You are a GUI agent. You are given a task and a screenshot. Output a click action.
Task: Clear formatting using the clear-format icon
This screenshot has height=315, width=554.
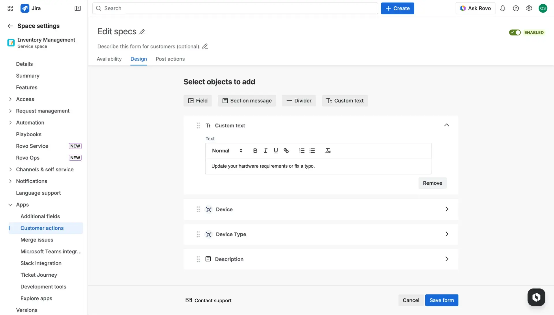pos(328,150)
